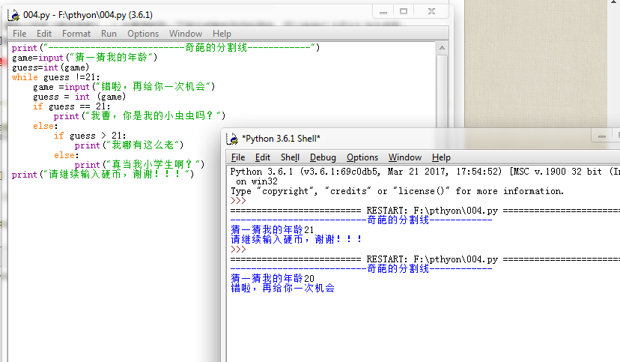Click the 004.py editor window Python icon
This screenshot has width=620, height=362.
point(13,14)
